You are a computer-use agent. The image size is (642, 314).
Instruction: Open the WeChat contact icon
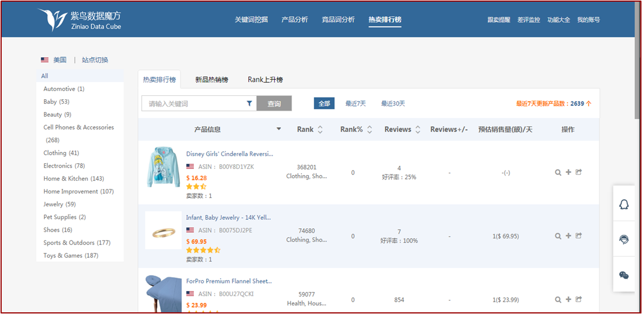coord(624,275)
